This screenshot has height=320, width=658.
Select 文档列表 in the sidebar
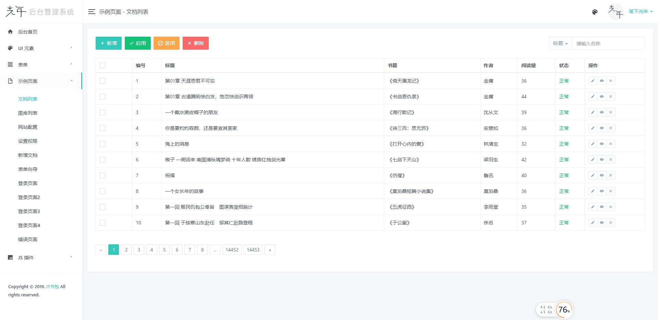pyautogui.click(x=28, y=99)
